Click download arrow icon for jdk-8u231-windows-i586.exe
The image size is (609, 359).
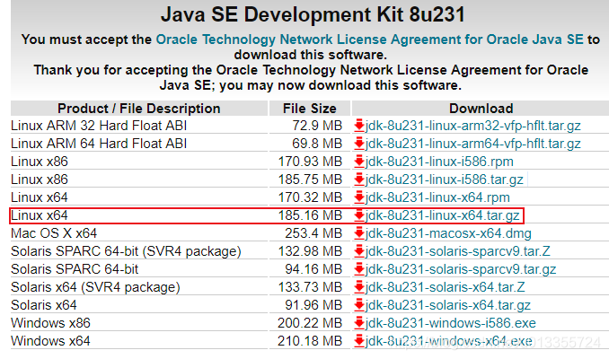pyautogui.click(x=359, y=323)
